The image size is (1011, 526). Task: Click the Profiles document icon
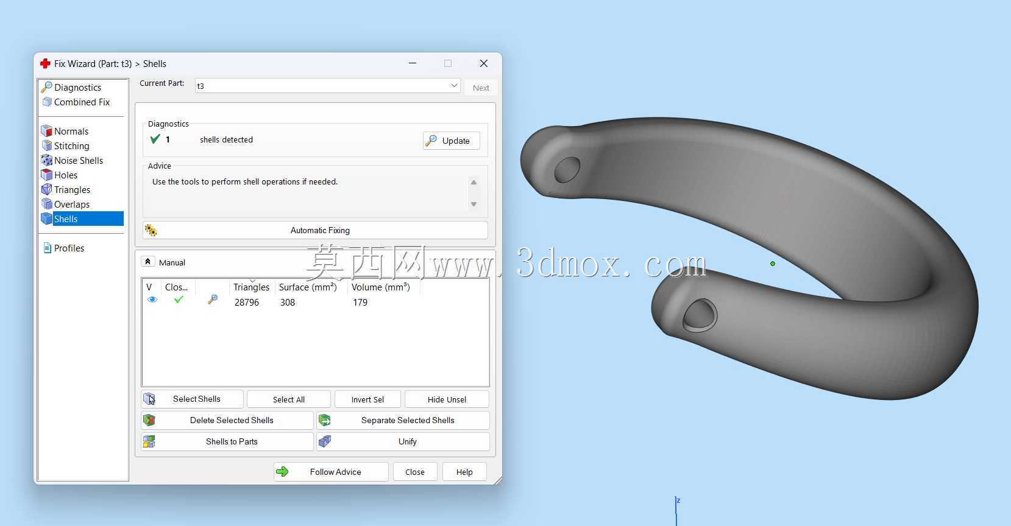47,248
